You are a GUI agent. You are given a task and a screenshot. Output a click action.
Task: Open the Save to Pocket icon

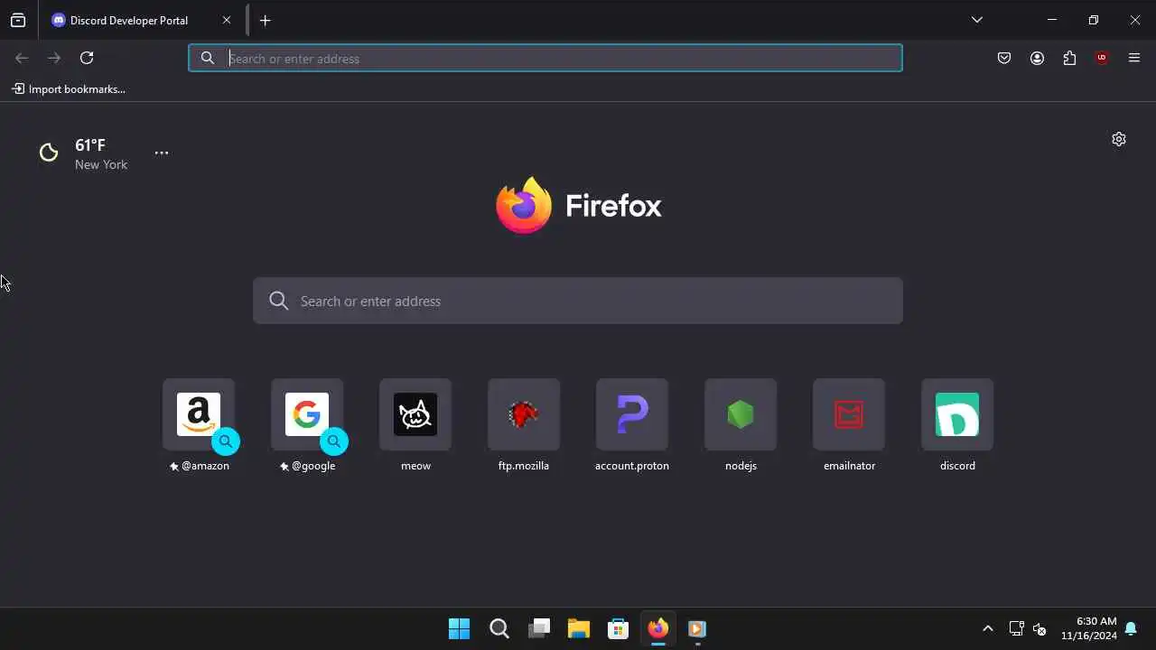pyautogui.click(x=1004, y=58)
